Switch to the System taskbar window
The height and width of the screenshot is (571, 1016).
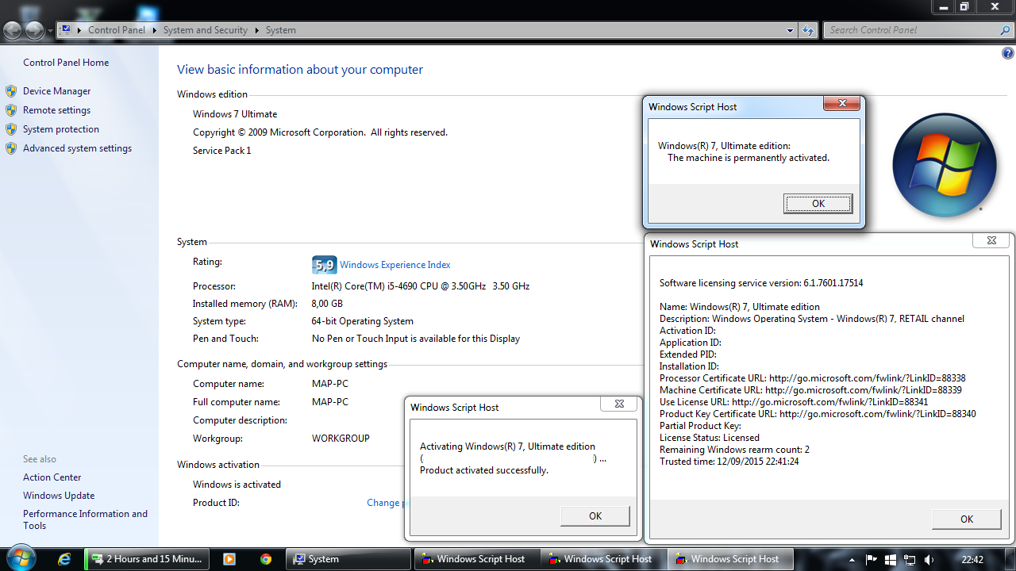click(x=349, y=559)
